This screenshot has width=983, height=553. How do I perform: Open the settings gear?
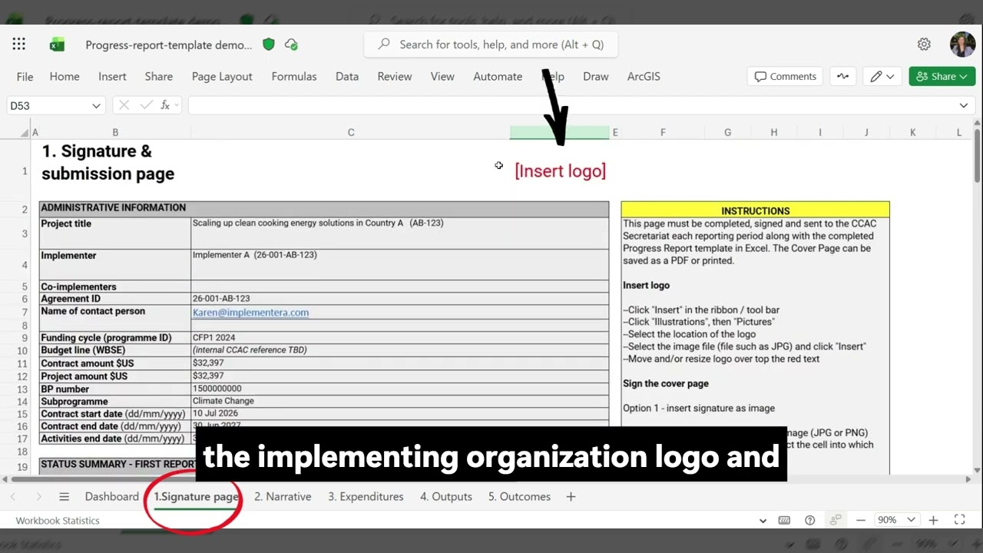(924, 45)
